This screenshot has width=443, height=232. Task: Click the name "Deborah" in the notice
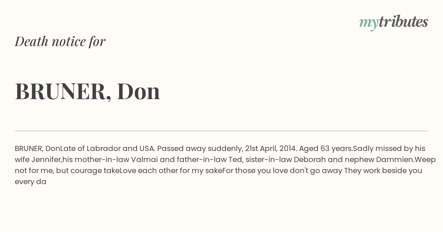tap(310, 160)
